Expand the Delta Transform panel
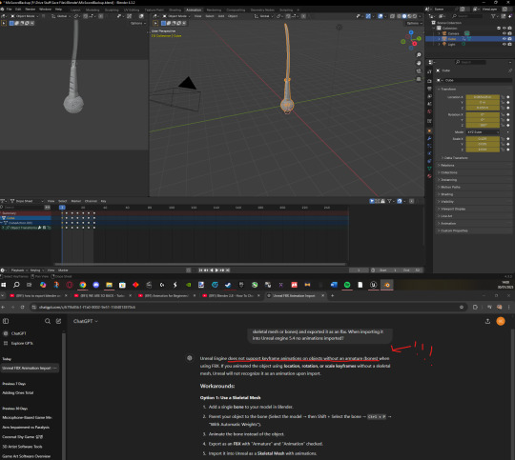The height and width of the screenshot is (460, 515). 455,158
